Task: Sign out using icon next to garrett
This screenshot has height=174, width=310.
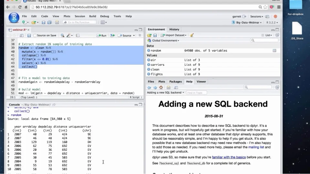Action: [244, 16]
